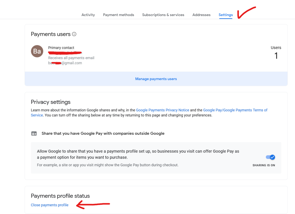Click the Primary contact label
The image size is (295, 214).
click(x=61, y=48)
